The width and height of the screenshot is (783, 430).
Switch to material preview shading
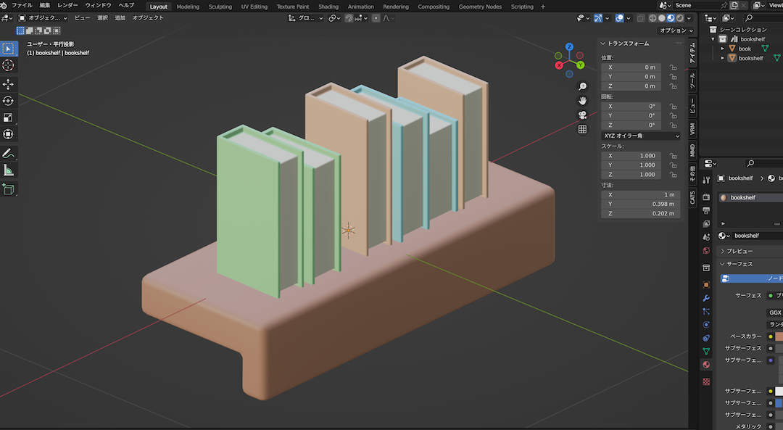[671, 18]
